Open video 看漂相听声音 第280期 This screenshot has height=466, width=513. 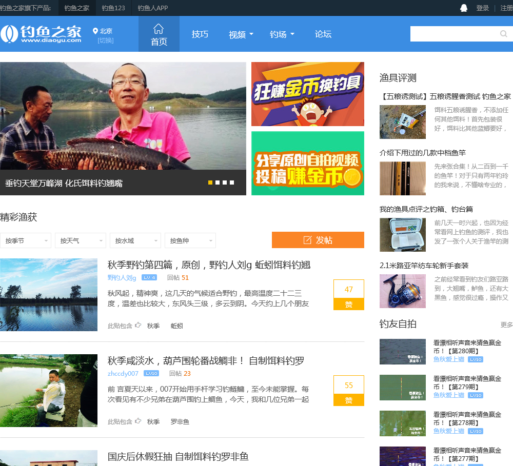[467, 347]
